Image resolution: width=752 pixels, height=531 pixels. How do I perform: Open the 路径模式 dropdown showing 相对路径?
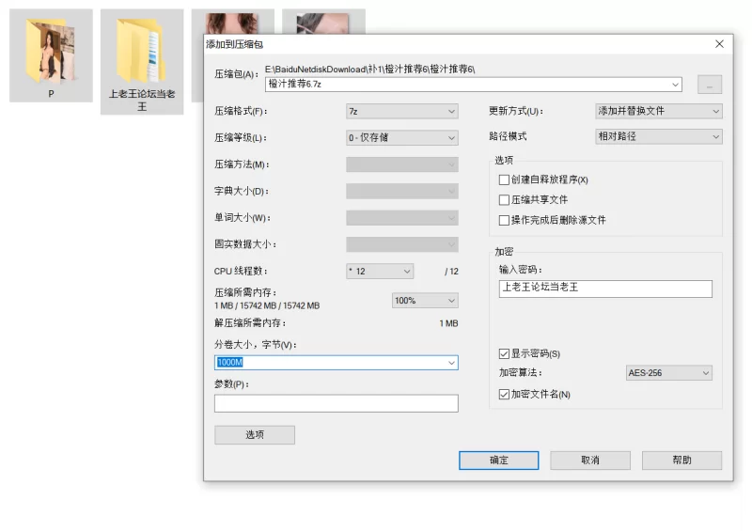[x=659, y=136]
